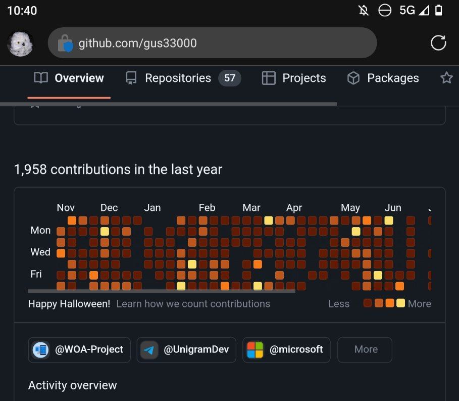Tap the UnigramDev Telegram logo icon

click(x=149, y=350)
